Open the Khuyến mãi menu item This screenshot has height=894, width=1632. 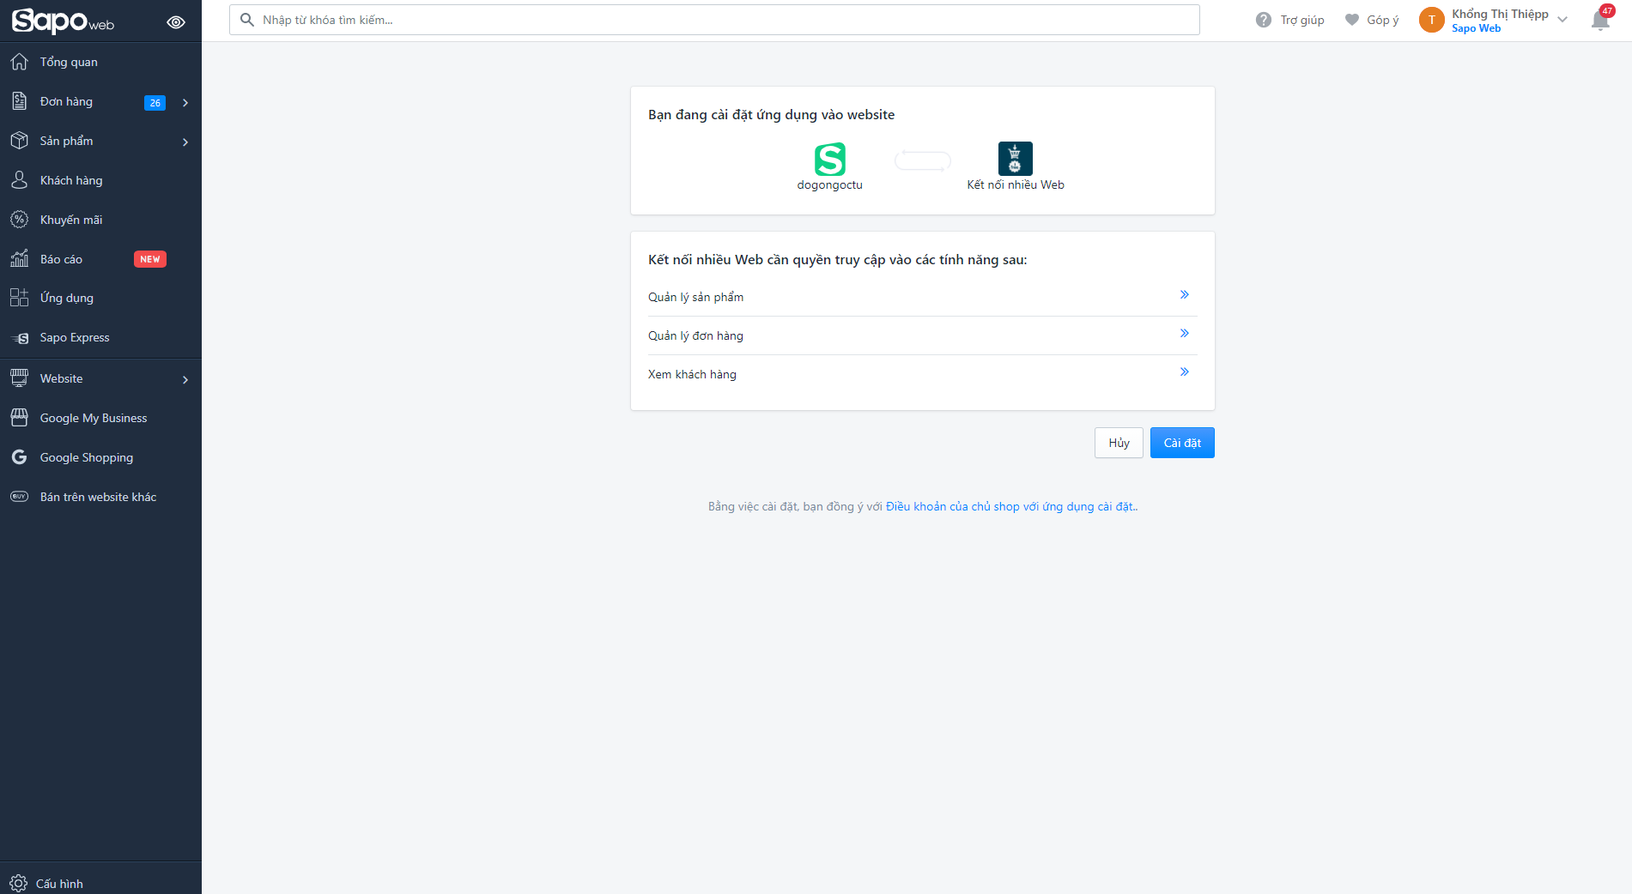(x=100, y=220)
